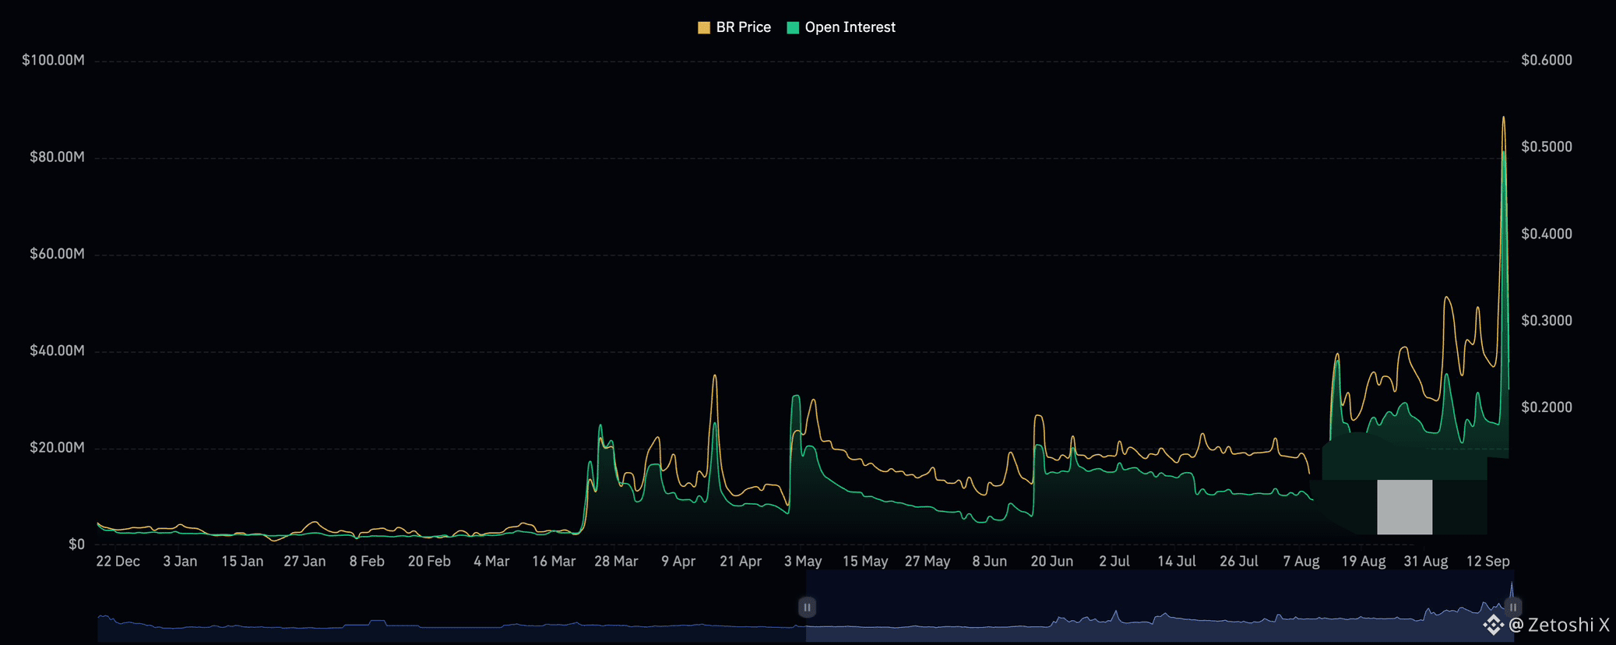This screenshot has height=645, width=1616.
Task: Click the 22 Dec x-axis date label
Action: pos(118,561)
